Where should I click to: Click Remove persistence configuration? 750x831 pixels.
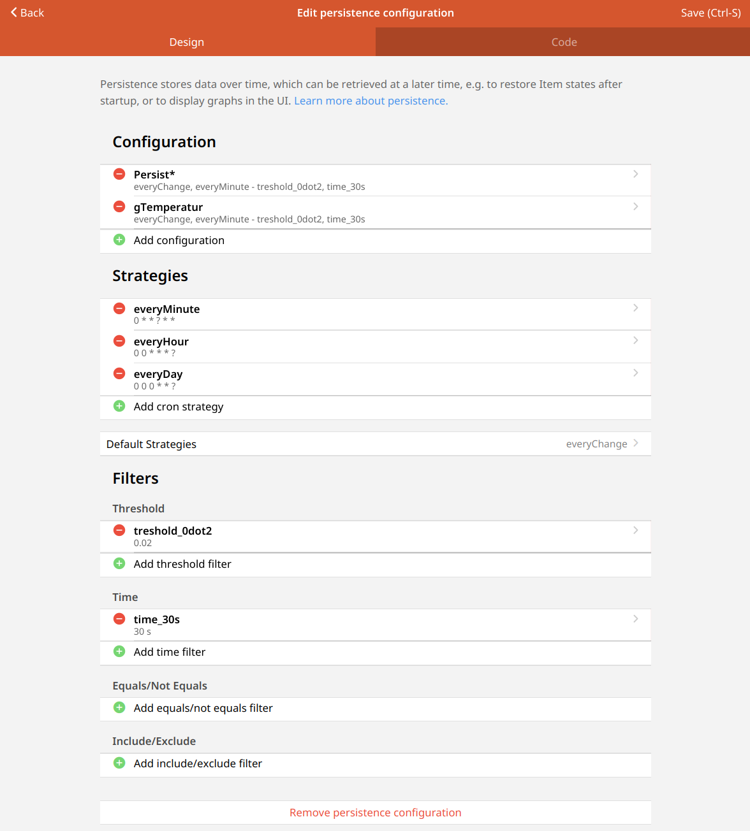tap(375, 813)
